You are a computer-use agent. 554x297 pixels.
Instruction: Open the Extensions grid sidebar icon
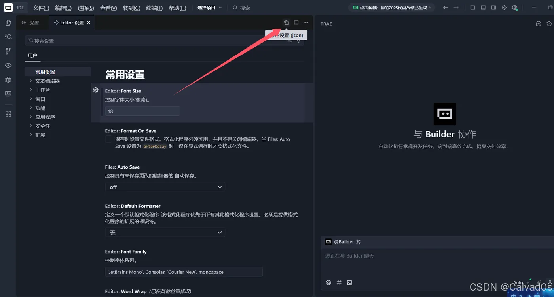[8, 114]
